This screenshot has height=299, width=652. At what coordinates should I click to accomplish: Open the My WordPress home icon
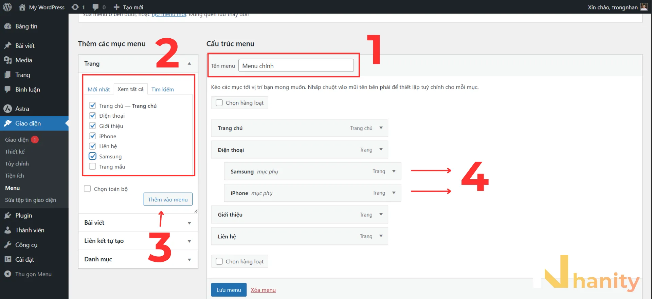tap(22, 7)
